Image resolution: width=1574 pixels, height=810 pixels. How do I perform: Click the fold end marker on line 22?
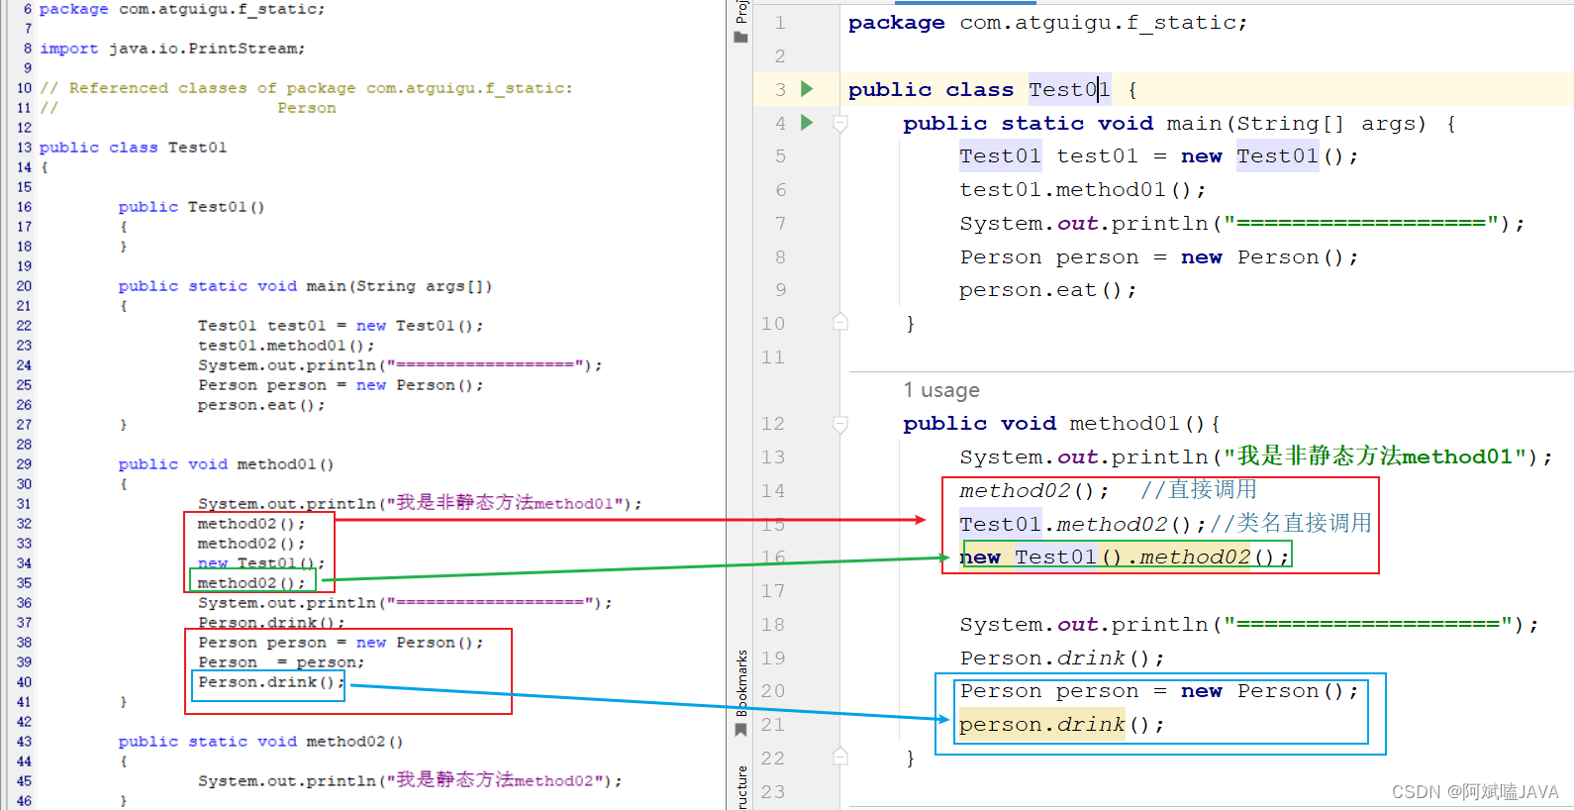pos(840,758)
